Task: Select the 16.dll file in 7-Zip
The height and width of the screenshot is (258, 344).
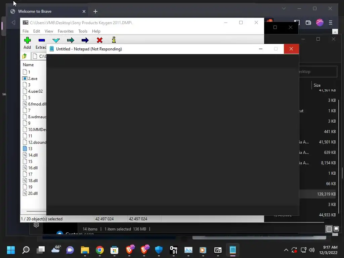Action: click(x=30, y=168)
